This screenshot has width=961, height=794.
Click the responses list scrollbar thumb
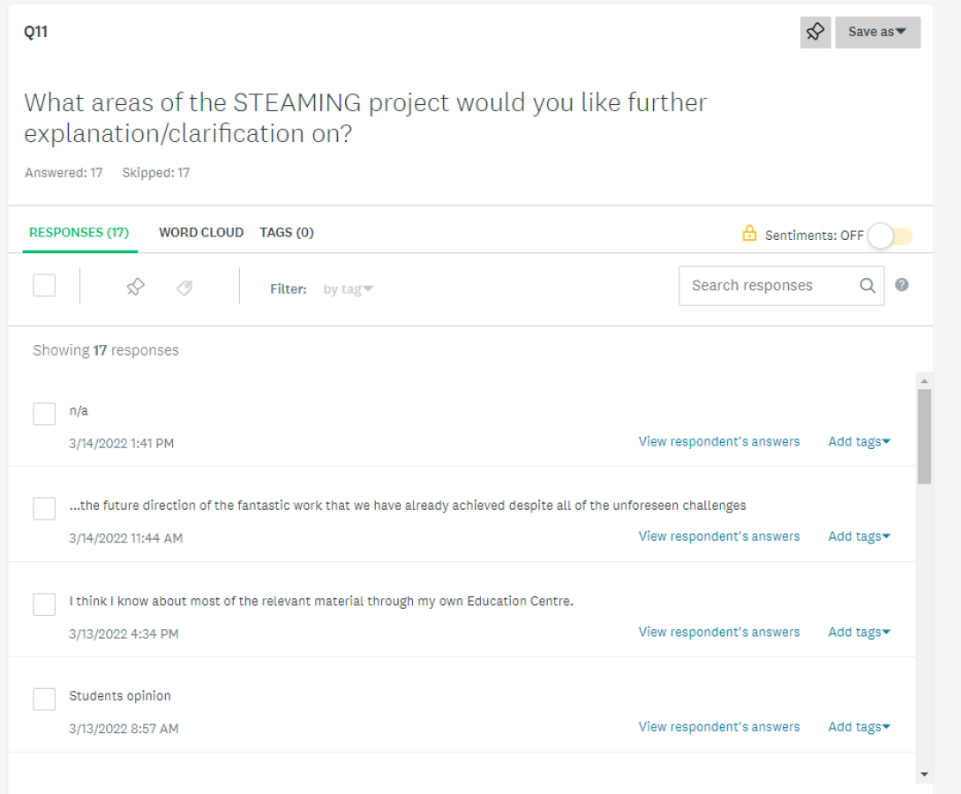[x=924, y=437]
